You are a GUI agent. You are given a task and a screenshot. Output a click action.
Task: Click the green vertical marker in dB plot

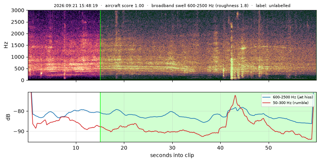(100, 117)
